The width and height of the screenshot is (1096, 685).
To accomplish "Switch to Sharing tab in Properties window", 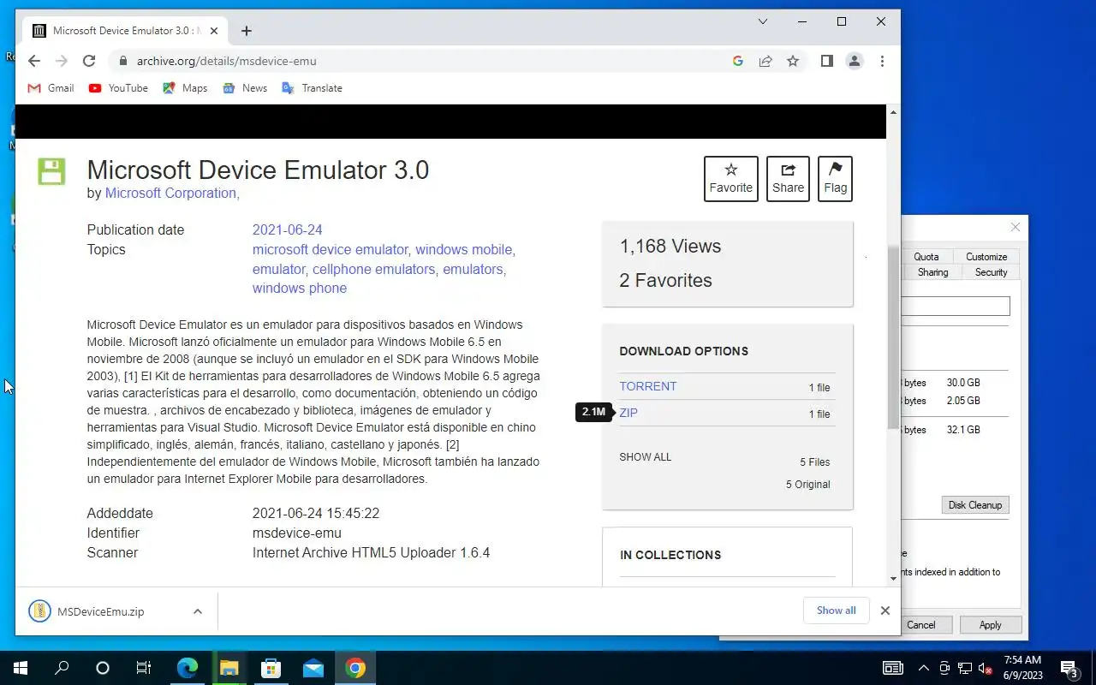I will [932, 272].
